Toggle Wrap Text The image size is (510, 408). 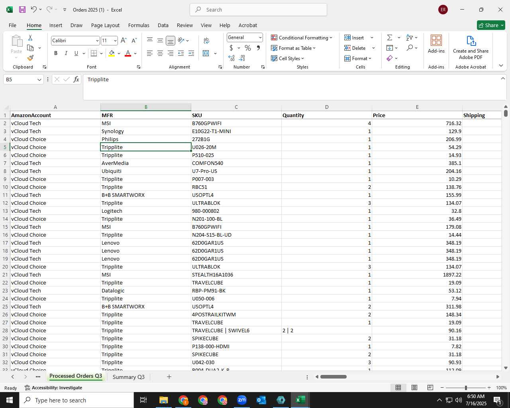(x=206, y=40)
